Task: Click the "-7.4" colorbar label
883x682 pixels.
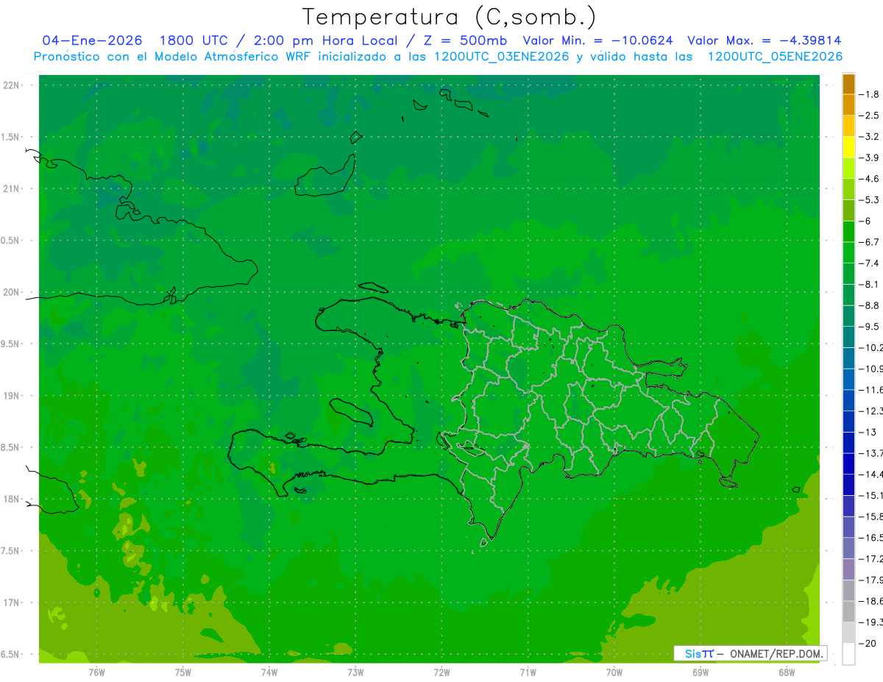Action: (870, 263)
